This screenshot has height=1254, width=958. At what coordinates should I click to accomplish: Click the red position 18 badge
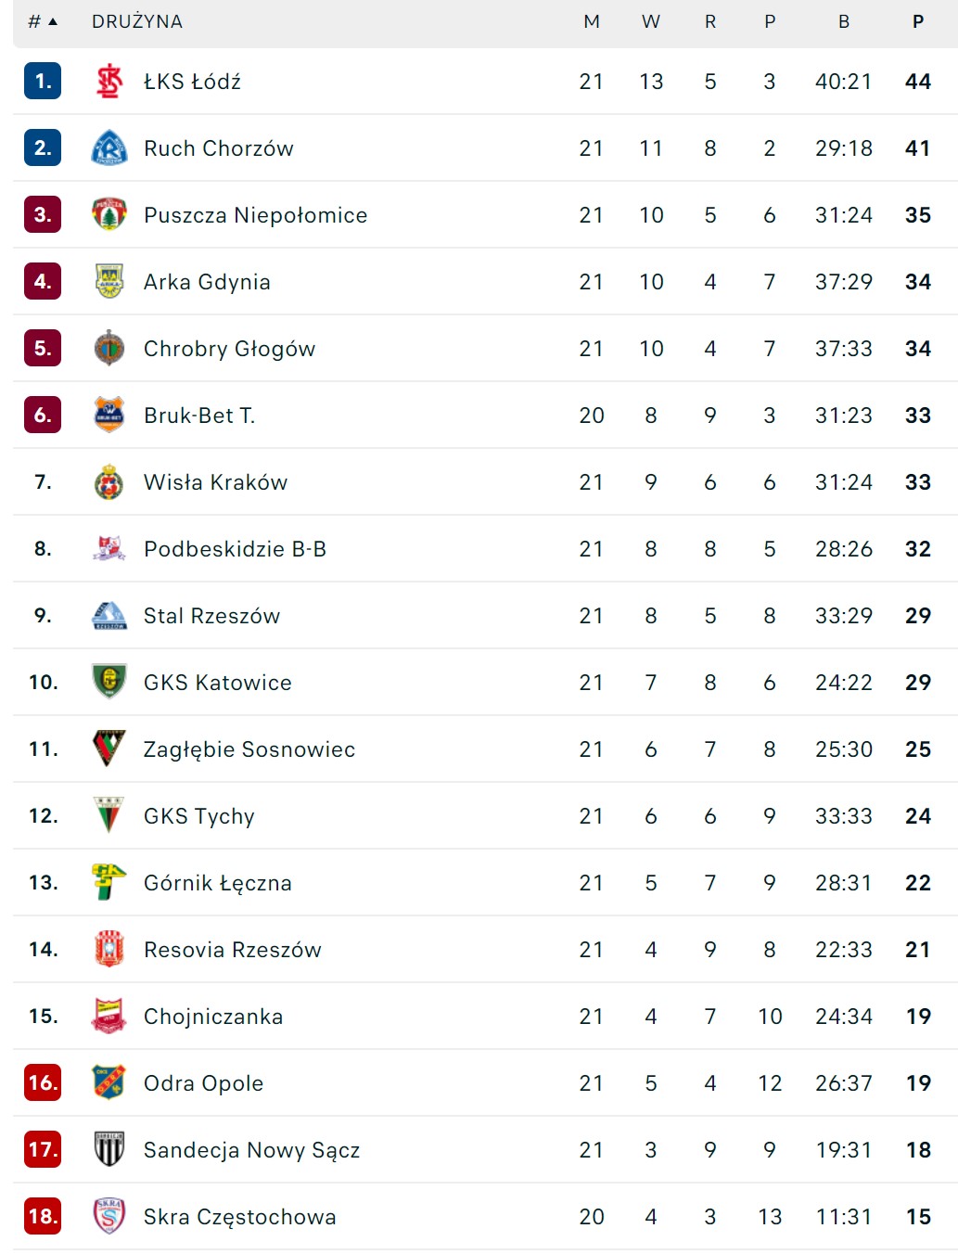pyautogui.click(x=43, y=1216)
